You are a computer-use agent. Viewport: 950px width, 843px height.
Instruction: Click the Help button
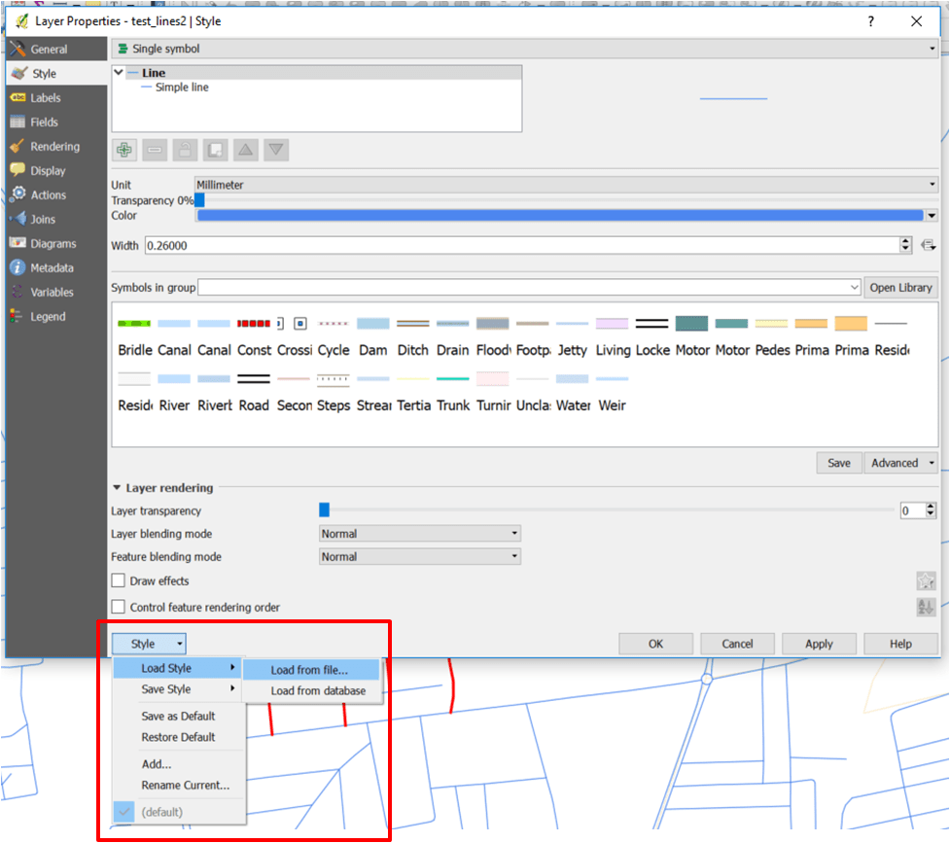coord(901,644)
